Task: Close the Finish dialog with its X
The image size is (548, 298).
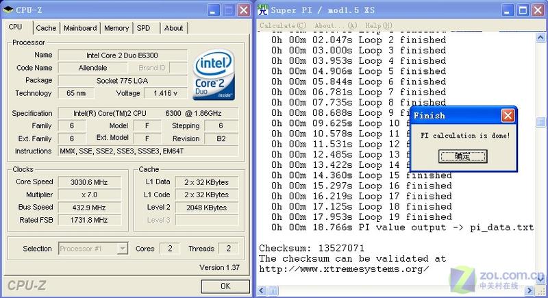Action: point(508,116)
